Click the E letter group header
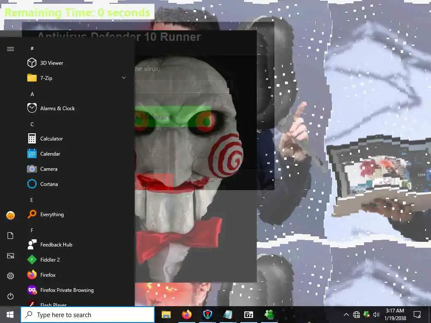The image size is (431, 323). pyautogui.click(x=32, y=200)
